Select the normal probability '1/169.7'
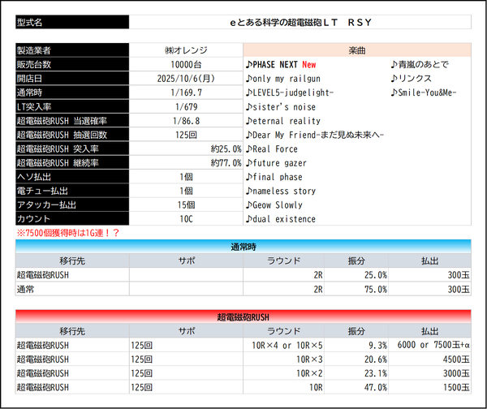This screenshot has height=409, width=487. [186, 93]
